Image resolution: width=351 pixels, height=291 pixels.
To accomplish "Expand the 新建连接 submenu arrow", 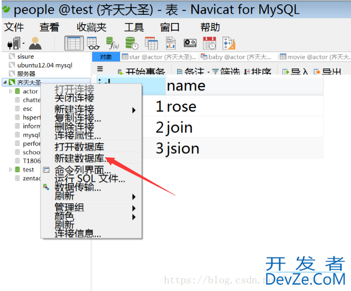I will [134, 110].
